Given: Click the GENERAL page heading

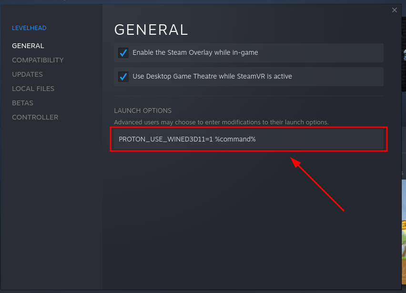Looking at the screenshot, I should [x=151, y=30].
